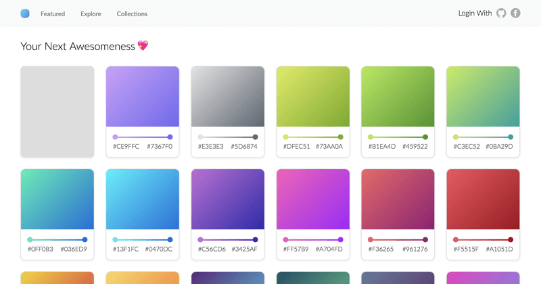Log in with the Facebook icon
Screen dimensions: 541x284
click(x=515, y=13)
